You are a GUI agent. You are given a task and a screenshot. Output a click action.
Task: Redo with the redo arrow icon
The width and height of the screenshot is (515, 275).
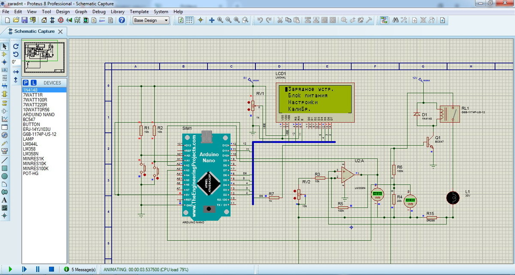(269, 20)
